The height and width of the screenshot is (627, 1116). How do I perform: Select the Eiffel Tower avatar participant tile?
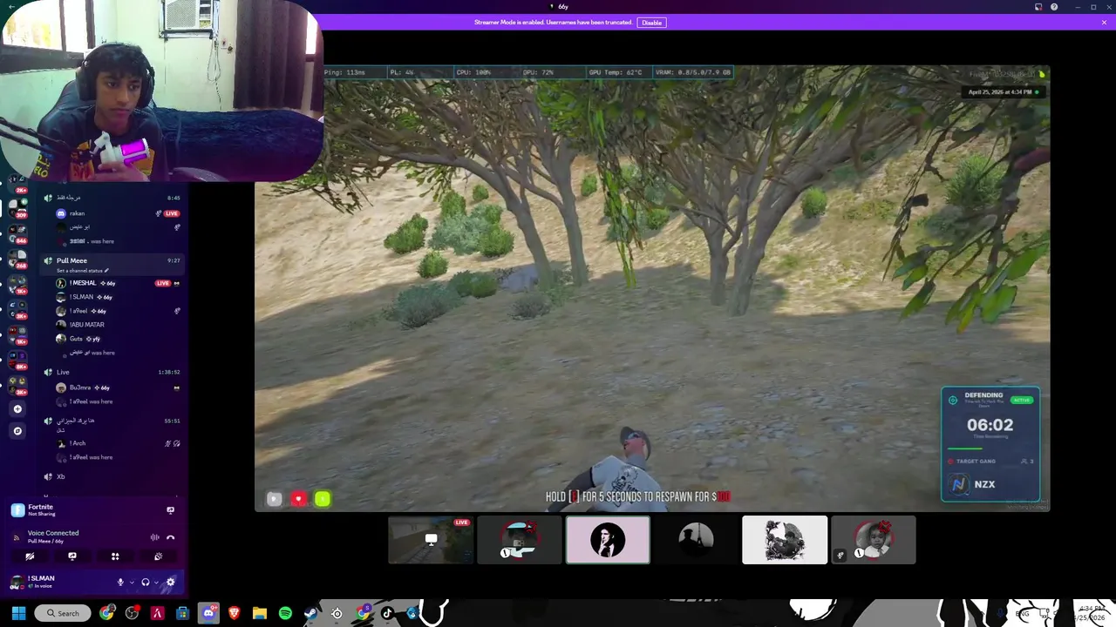(696, 540)
